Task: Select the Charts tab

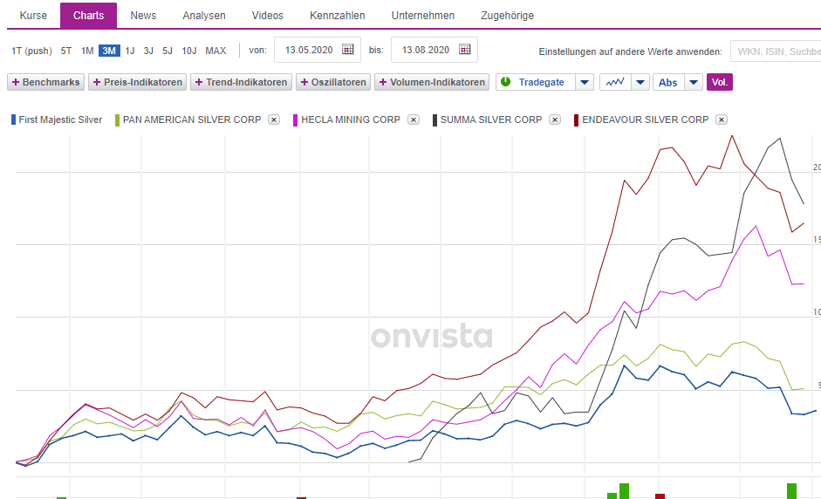Action: click(x=88, y=16)
